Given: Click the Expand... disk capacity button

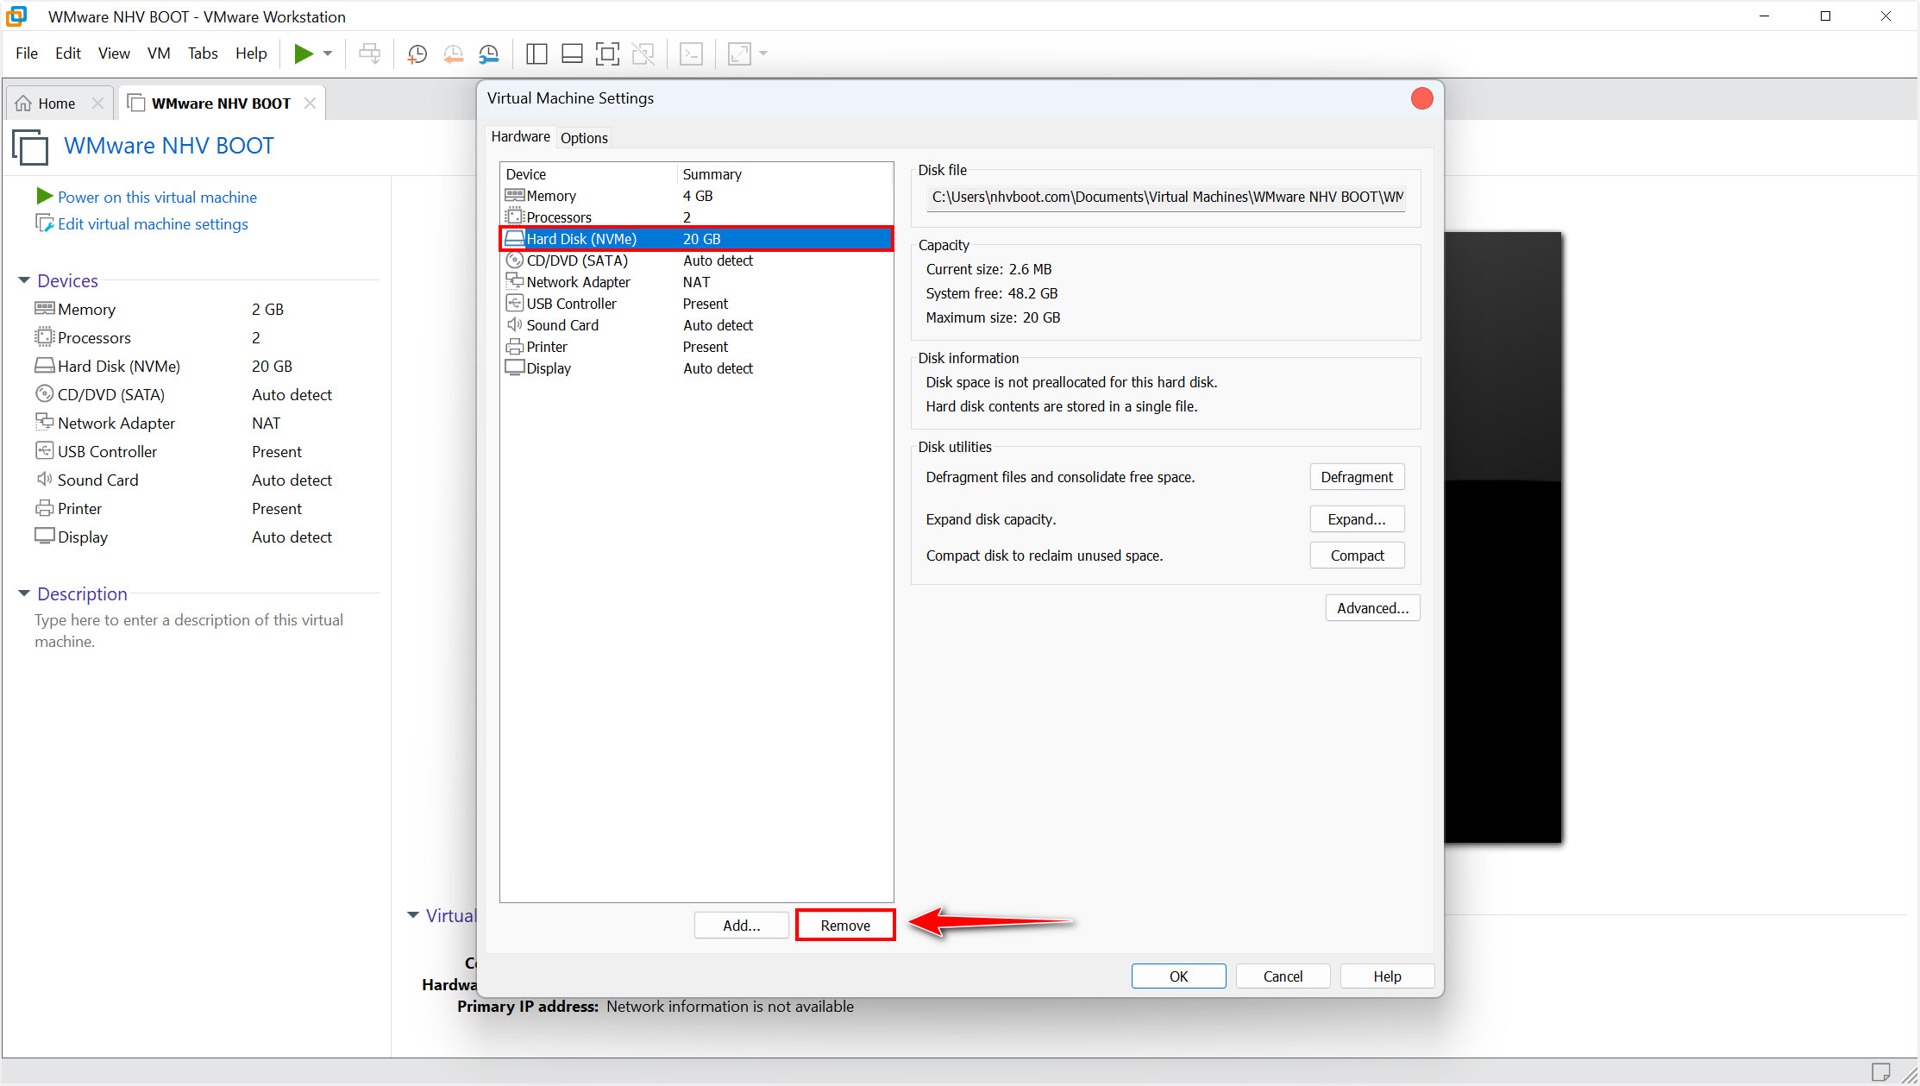Looking at the screenshot, I should pos(1356,519).
